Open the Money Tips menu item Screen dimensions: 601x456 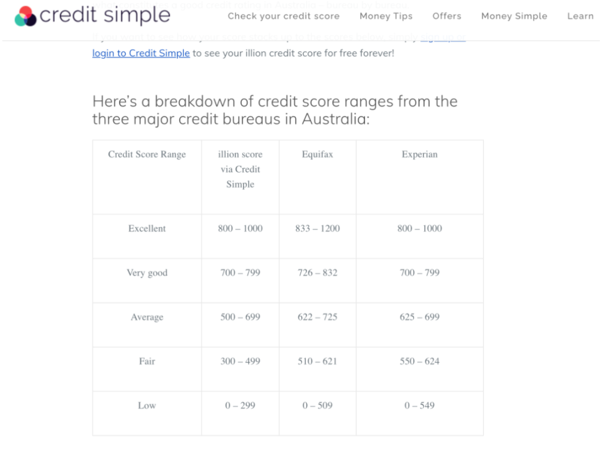click(x=386, y=16)
